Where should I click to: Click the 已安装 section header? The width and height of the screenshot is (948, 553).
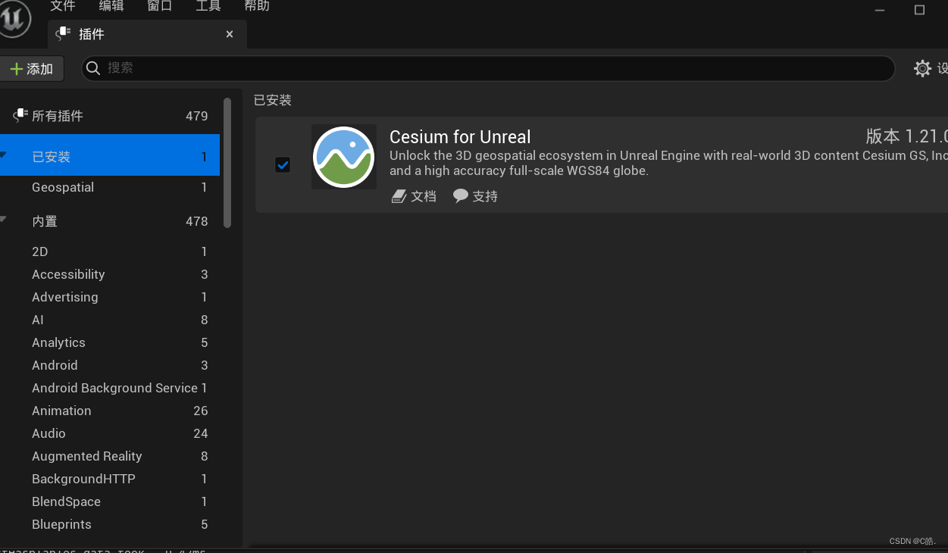click(273, 100)
